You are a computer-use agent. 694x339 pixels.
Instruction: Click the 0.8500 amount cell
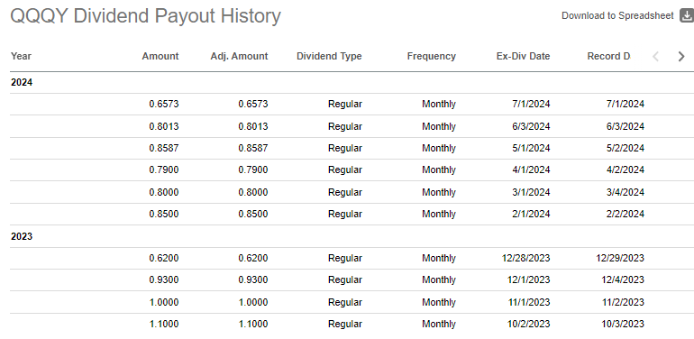tap(164, 214)
